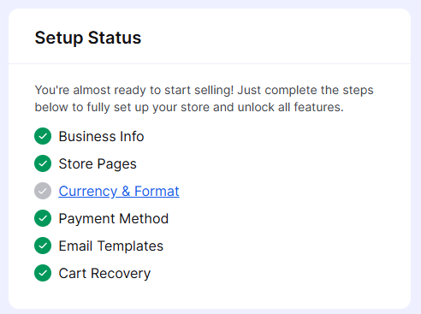
Task: Select the Email Templates step label
Action: [x=111, y=246]
